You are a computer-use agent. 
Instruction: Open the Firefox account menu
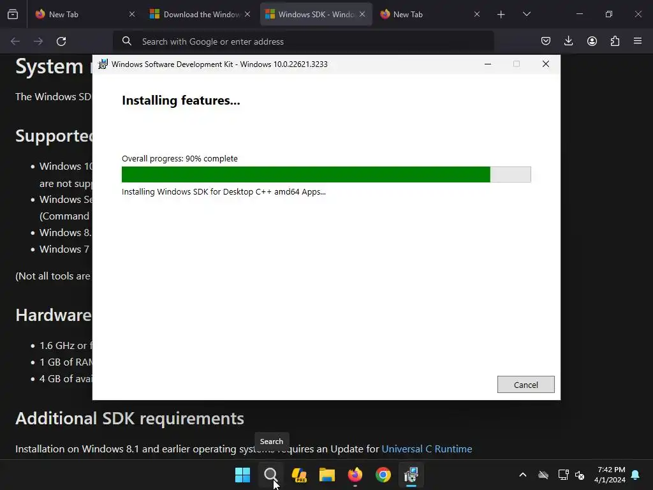[x=592, y=41]
